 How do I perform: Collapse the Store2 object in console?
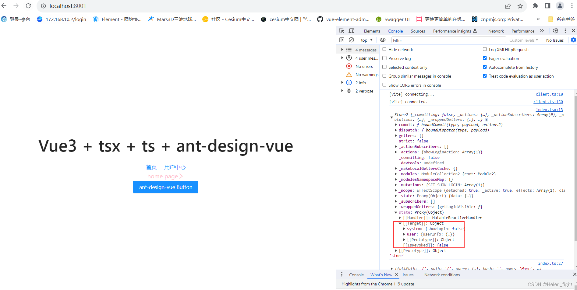click(391, 117)
